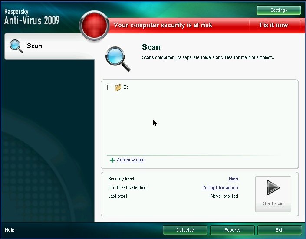The image size is (306, 239).
Task: Open the Reports button
Action: pos(232,230)
